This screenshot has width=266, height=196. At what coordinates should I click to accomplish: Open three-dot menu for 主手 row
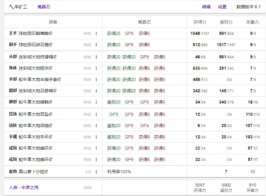point(96,34)
